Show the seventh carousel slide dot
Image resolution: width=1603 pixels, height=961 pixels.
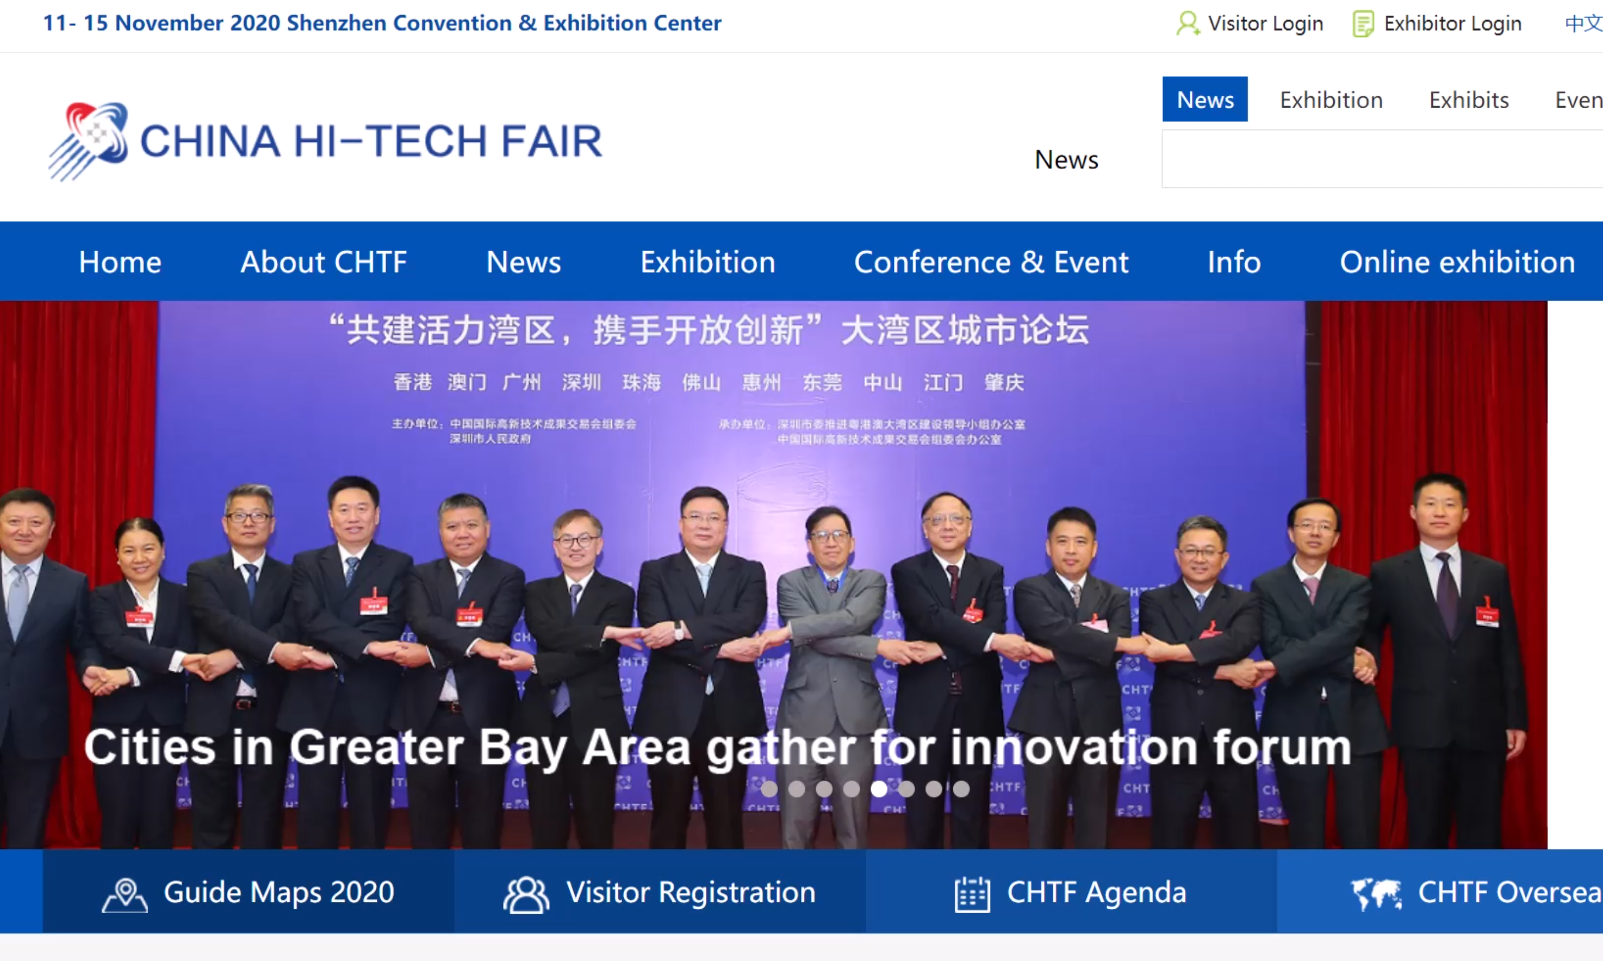(933, 789)
